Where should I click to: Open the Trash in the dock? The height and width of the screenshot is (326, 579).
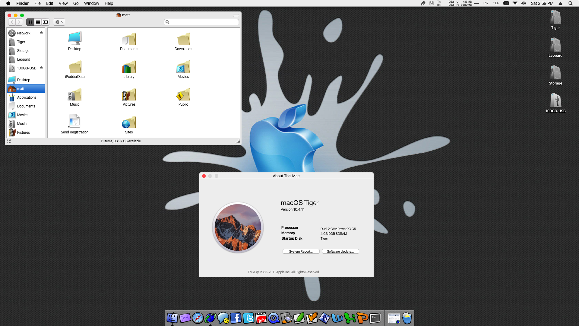407,318
